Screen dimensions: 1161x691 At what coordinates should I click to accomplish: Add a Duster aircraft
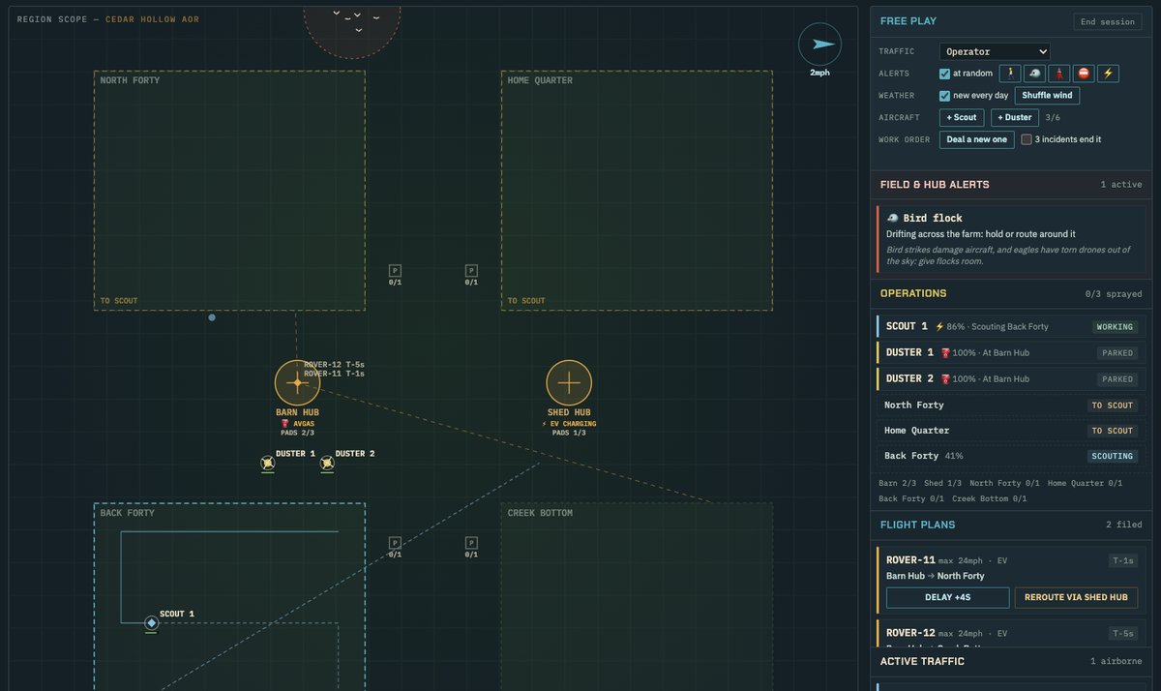pyautogui.click(x=1015, y=118)
